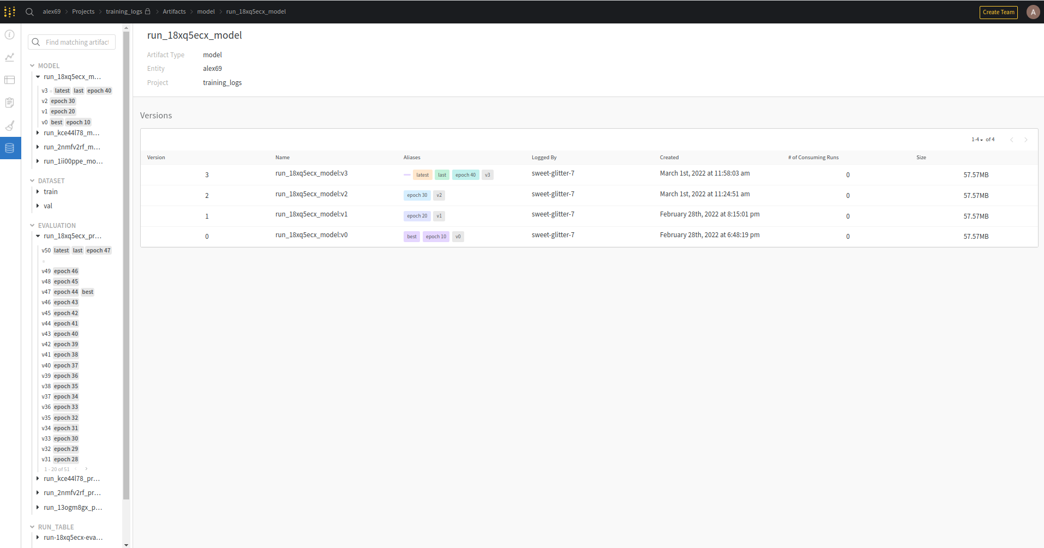
Task: Click sidebar scrollbar down arrow
Action: coord(127,545)
